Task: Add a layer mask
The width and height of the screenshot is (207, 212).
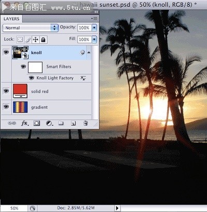Action: (37, 123)
